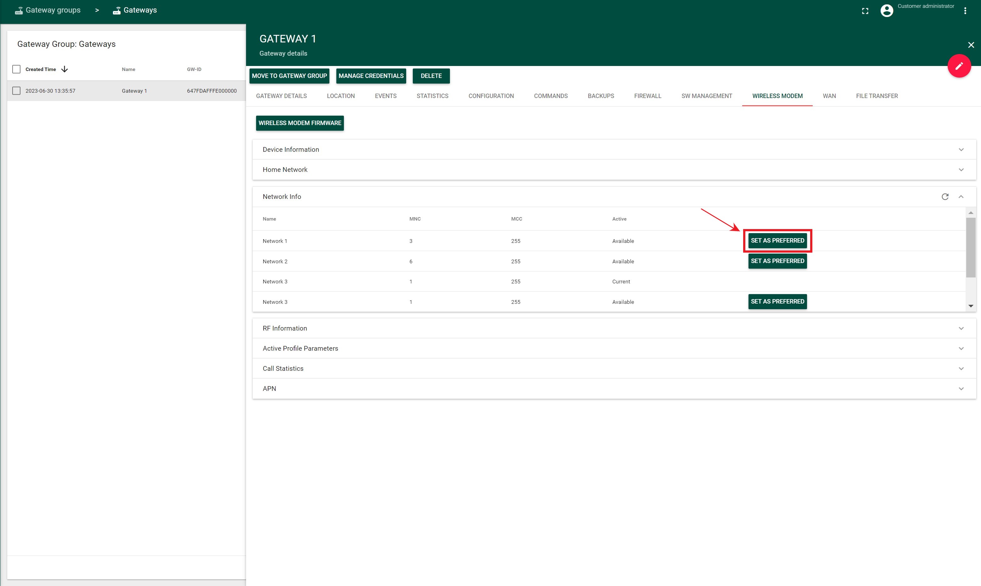Click MOVE TO GATEWAY GROUP button
Image resolution: width=981 pixels, height=586 pixels.
(289, 76)
